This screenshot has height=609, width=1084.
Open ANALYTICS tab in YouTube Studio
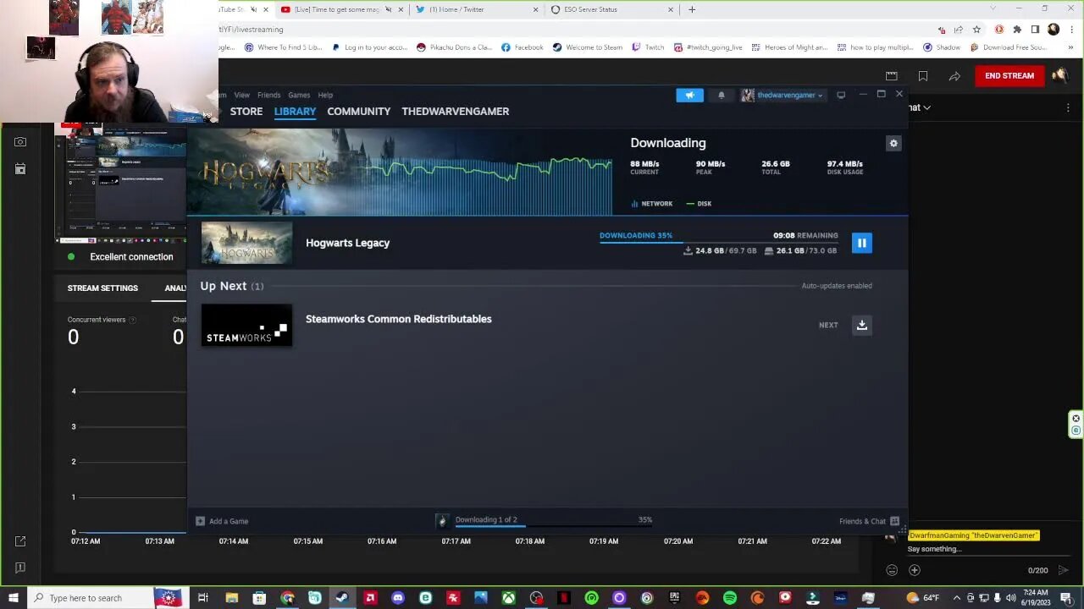[x=175, y=288]
